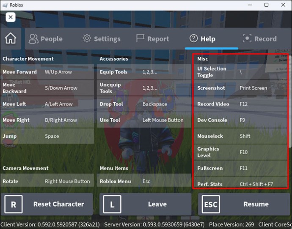Switch to the Settings tab
Image resolution: width=292 pixels, height=229 pixels.
coord(101,39)
